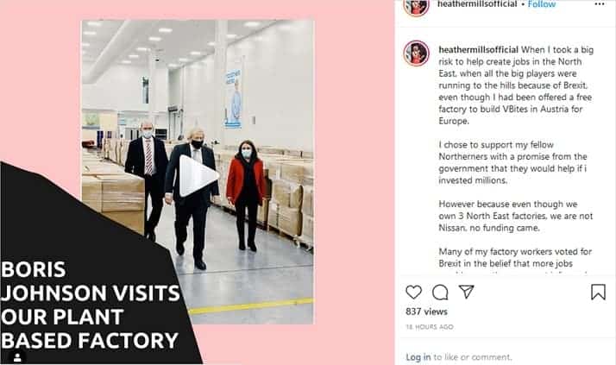Image resolution: width=616 pixels, height=365 pixels.
Task: Like the post with heart icon
Action: pyautogui.click(x=413, y=293)
